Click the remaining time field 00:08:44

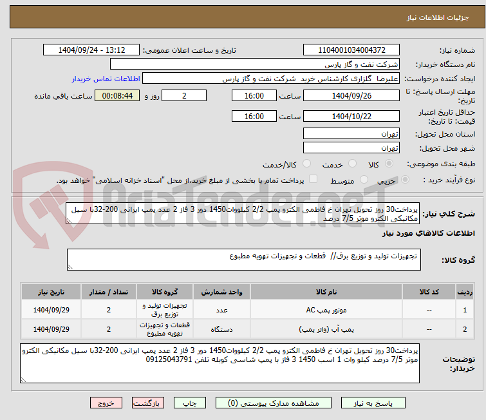pos(117,95)
